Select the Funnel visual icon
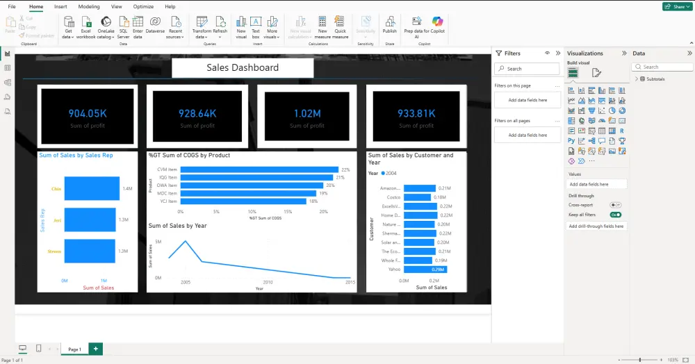The height and width of the screenshot is (364, 695). [x=591, y=110]
